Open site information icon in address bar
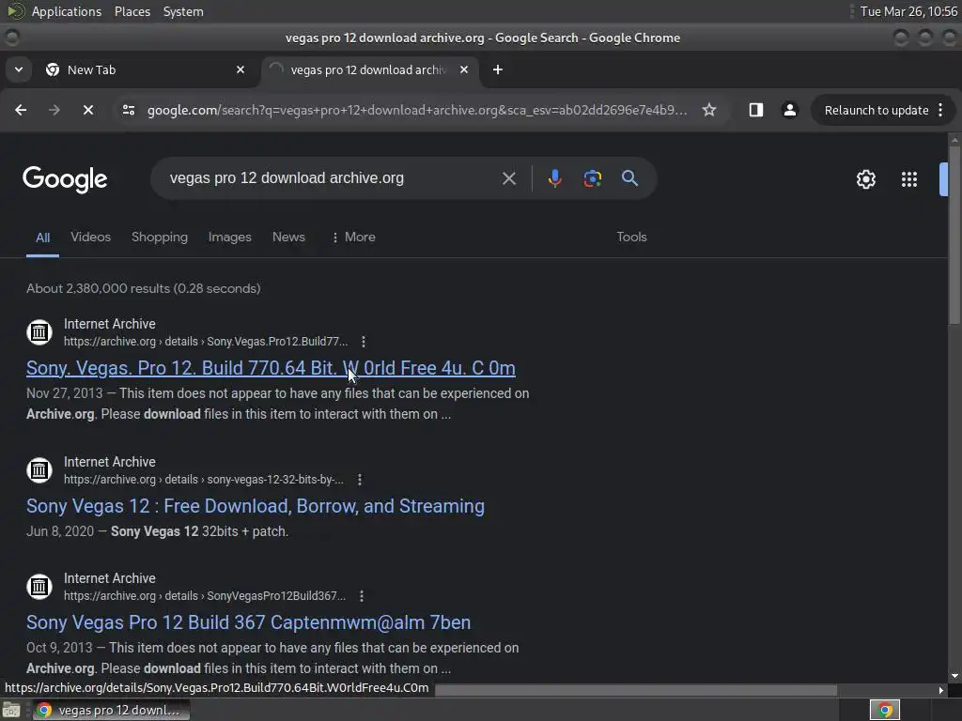Viewport: 962px width, 721px height. [x=129, y=110]
